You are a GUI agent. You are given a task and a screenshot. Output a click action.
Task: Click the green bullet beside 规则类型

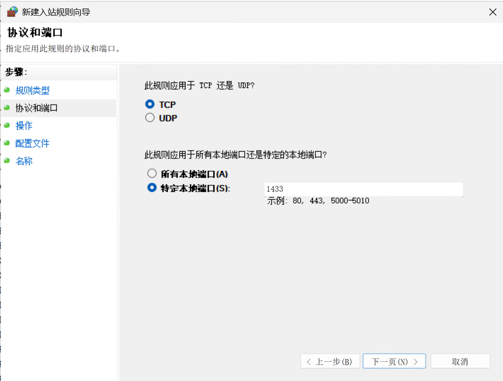click(7, 90)
